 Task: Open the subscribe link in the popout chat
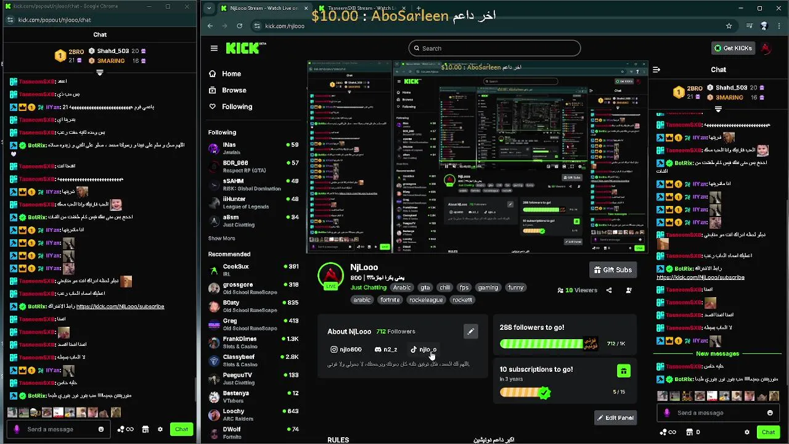tap(120, 306)
